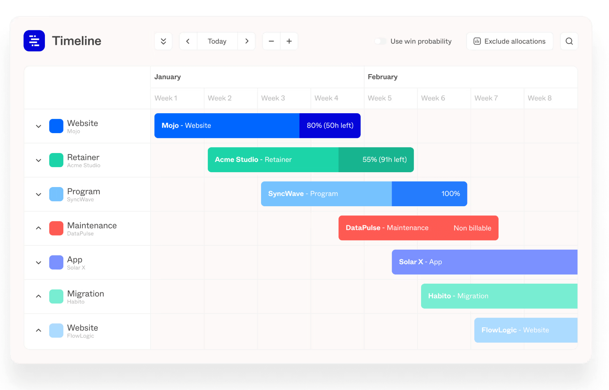Screen dimensions: 609x390
Task: Select FlowLogic - Website timeline bar
Action: pyautogui.click(x=526, y=330)
